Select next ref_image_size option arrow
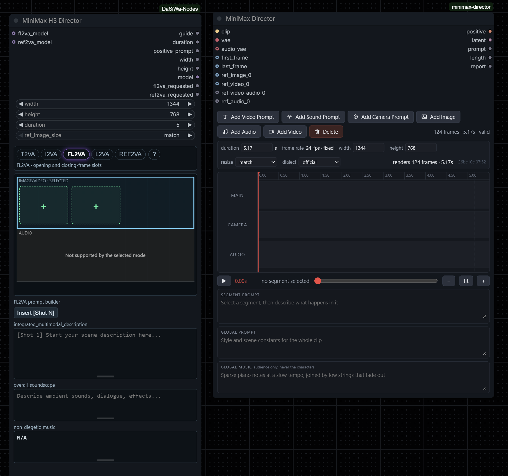This screenshot has height=476, width=508. pos(190,135)
